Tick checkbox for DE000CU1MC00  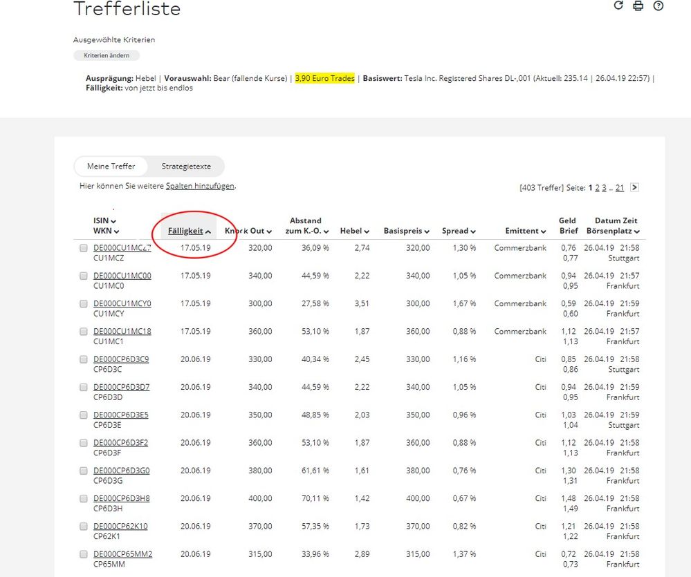[84, 276]
